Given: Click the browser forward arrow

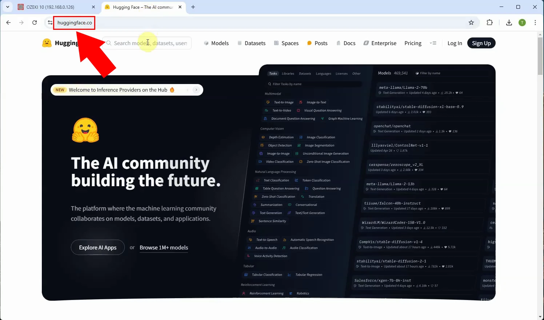Looking at the screenshot, I should (21, 23).
